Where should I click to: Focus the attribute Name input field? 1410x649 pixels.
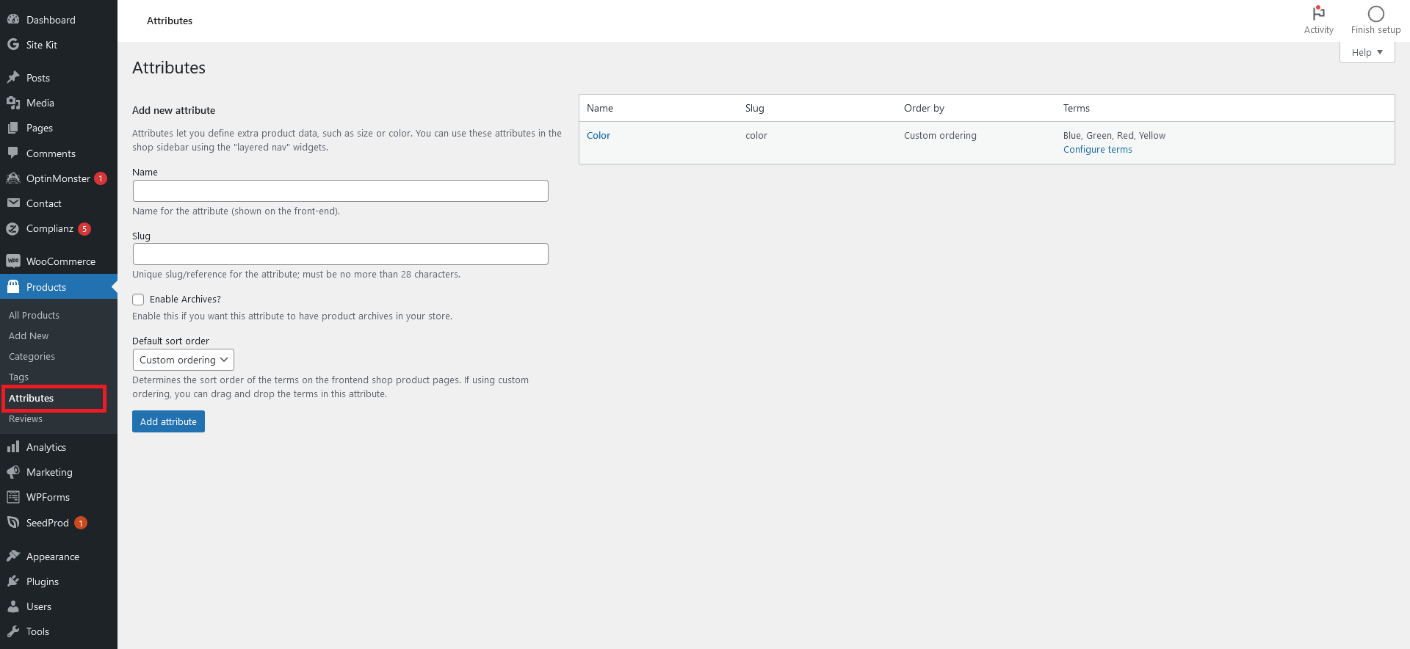340,191
